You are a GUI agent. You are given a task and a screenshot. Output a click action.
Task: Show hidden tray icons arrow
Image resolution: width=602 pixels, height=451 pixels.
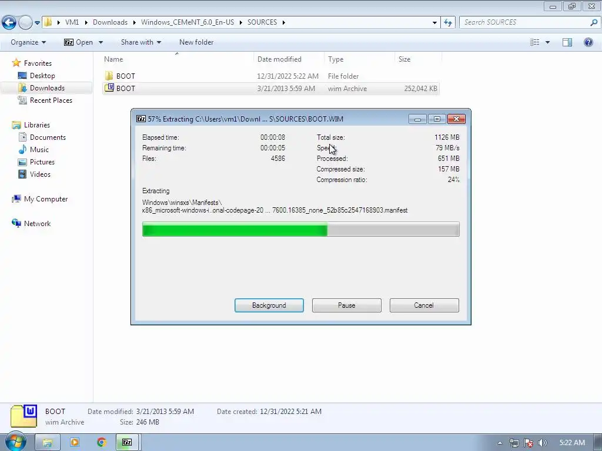pos(500,443)
